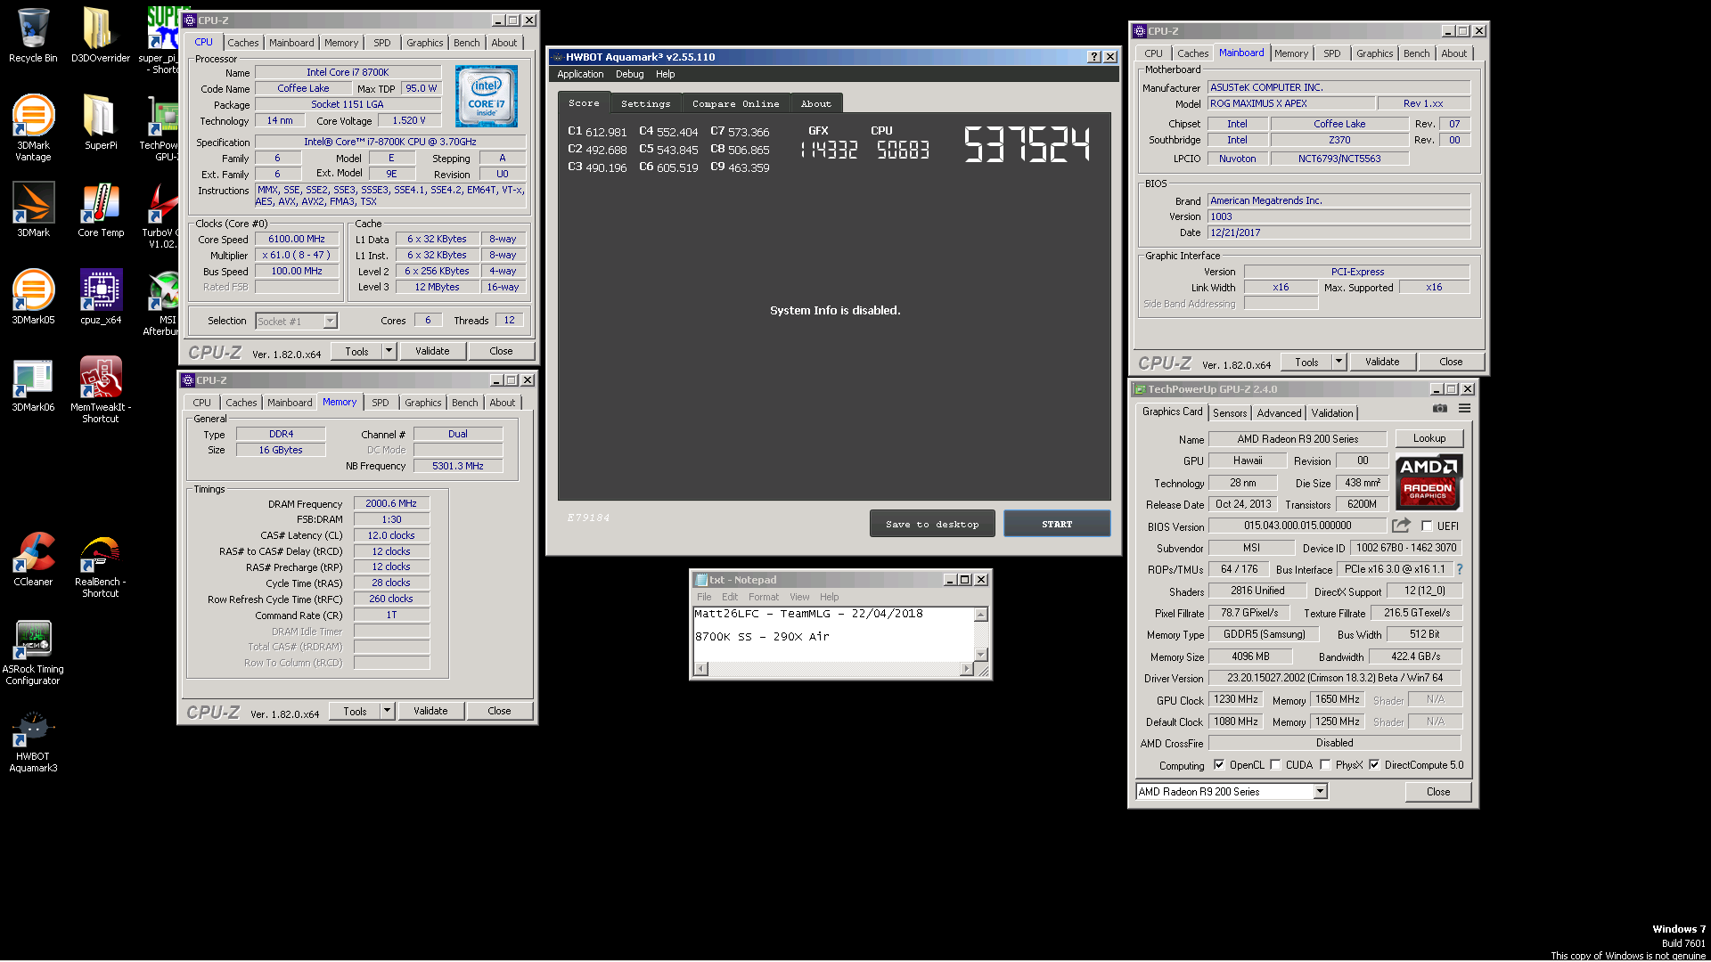
Task: Open the Sensors tab in GPU-Z
Action: pos(1230,413)
